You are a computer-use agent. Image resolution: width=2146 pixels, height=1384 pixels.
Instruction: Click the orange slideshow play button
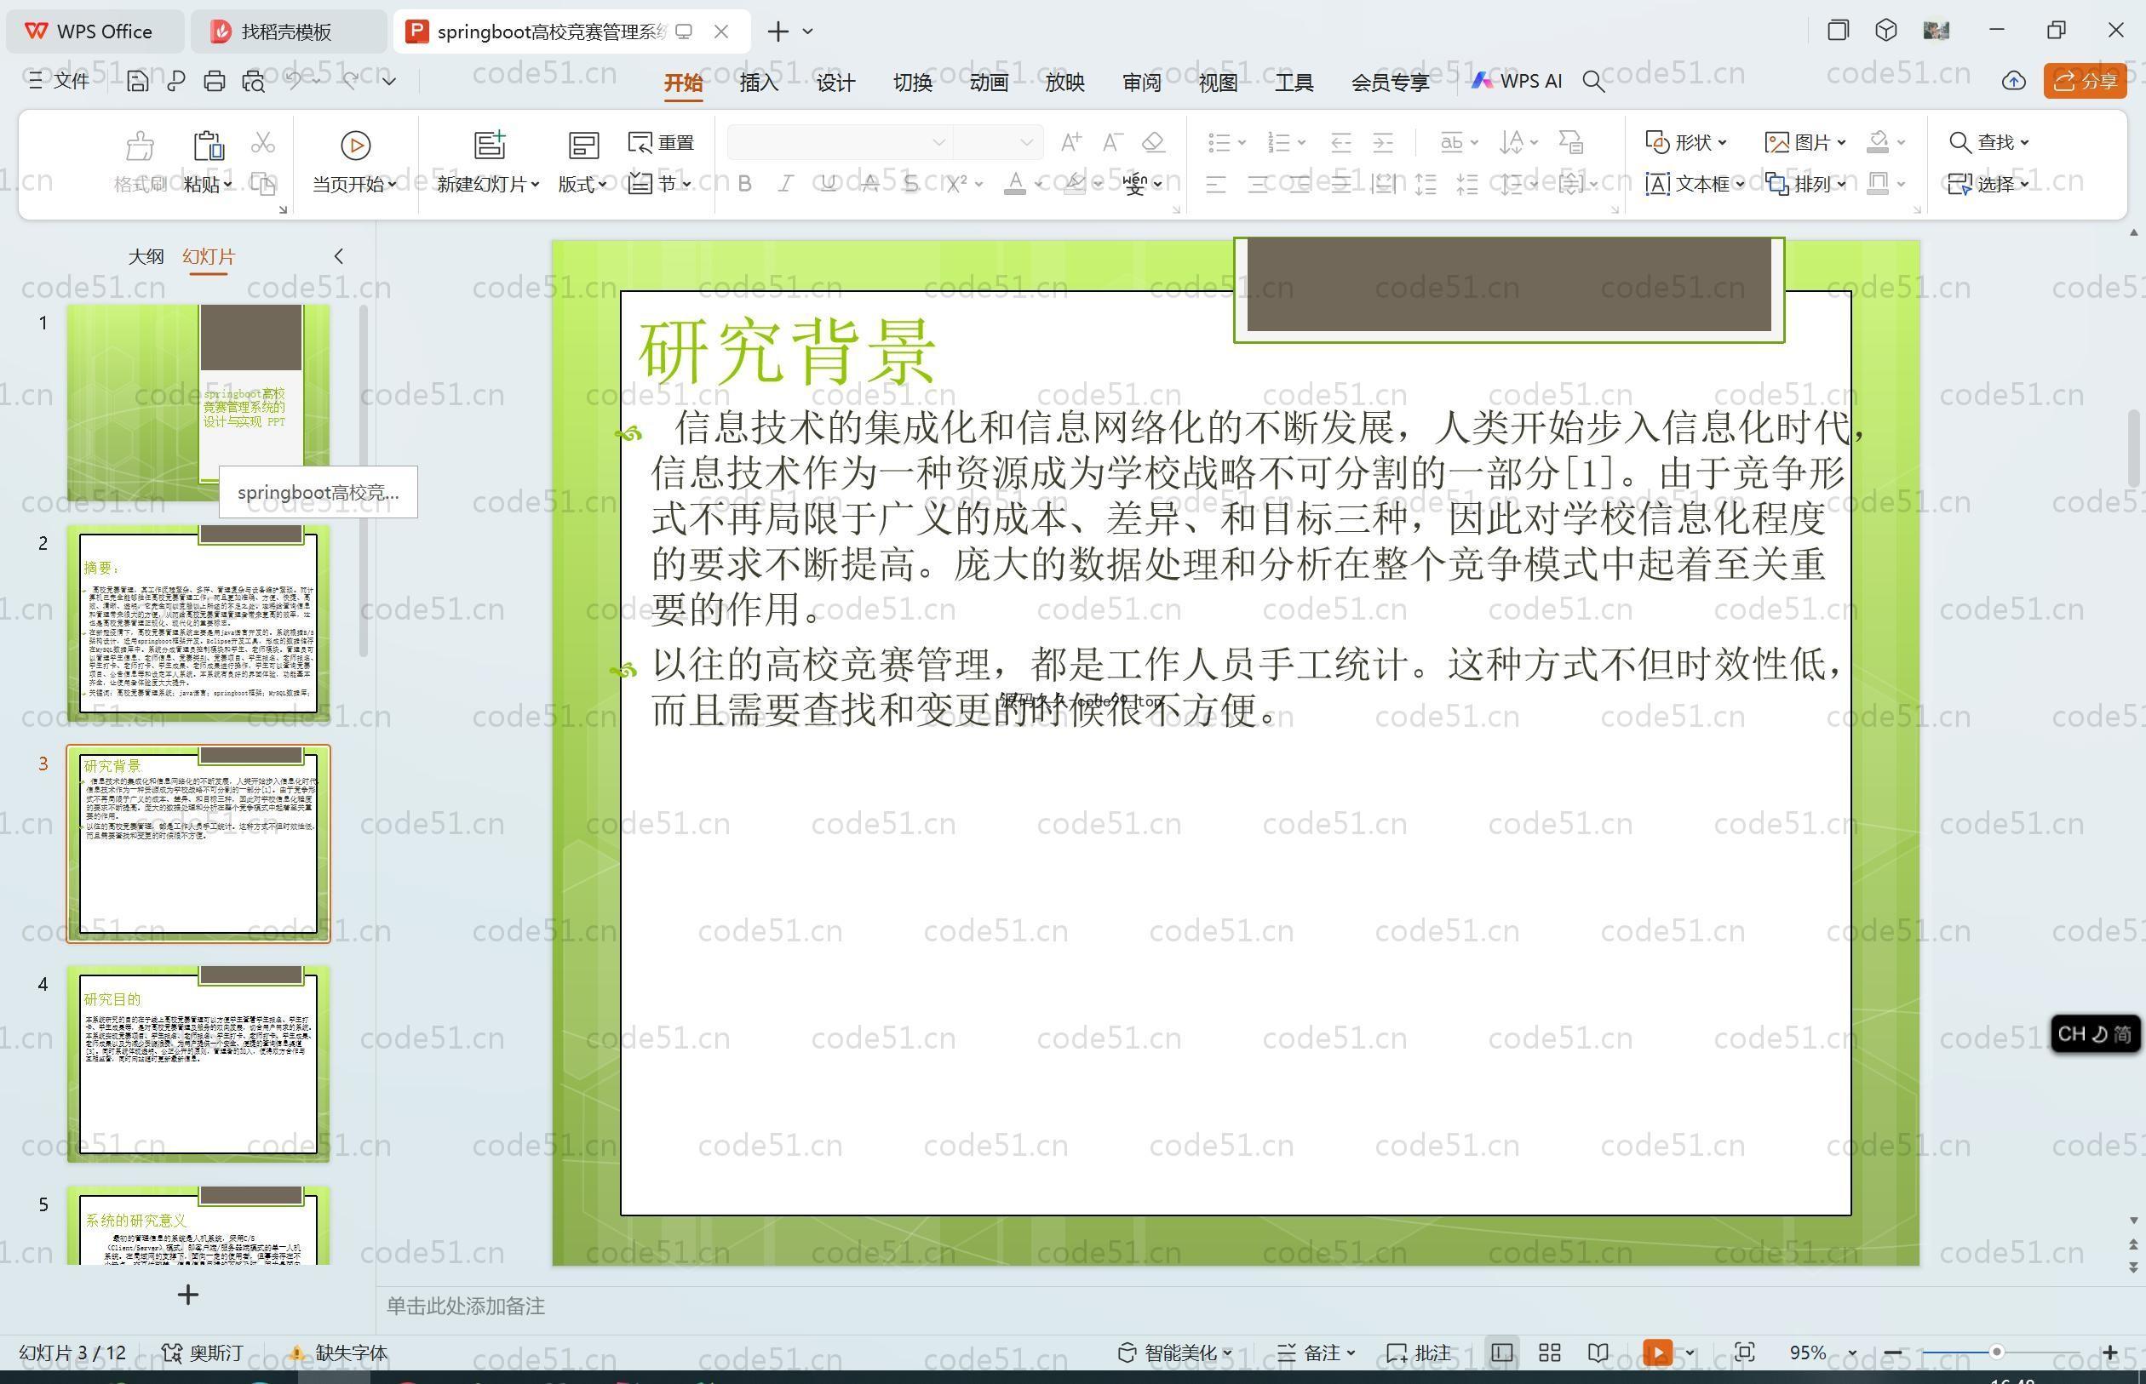pyautogui.click(x=1658, y=1353)
